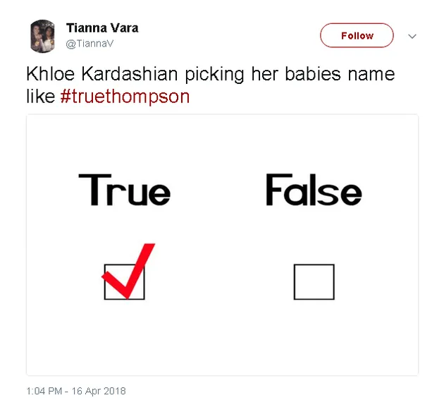Tick the empty box under False
The image size is (444, 400).
click(x=314, y=281)
